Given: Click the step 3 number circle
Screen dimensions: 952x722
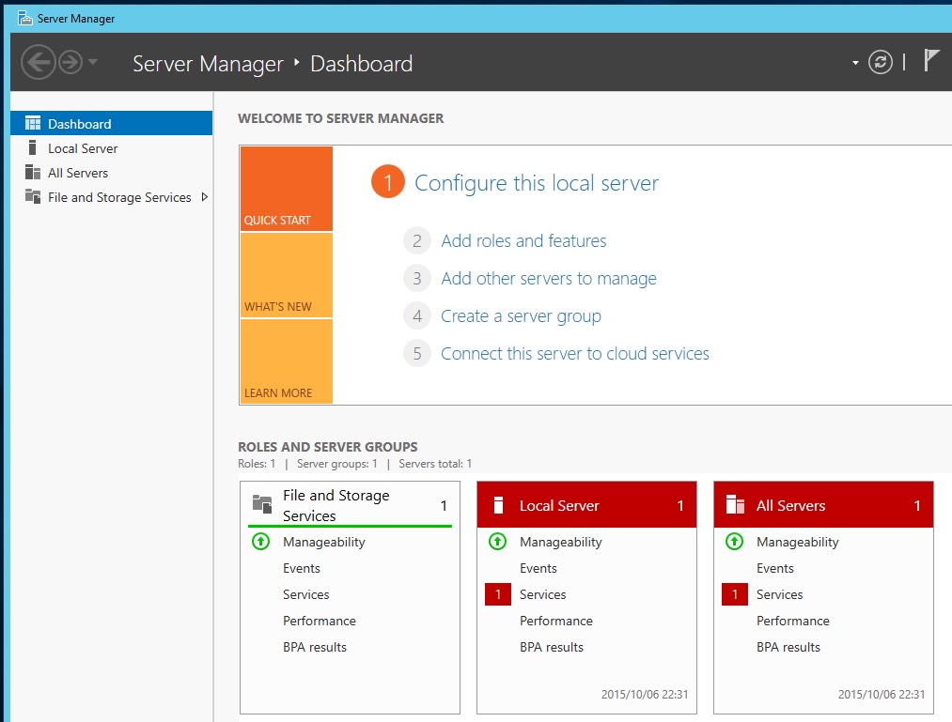Looking at the screenshot, I should (417, 279).
